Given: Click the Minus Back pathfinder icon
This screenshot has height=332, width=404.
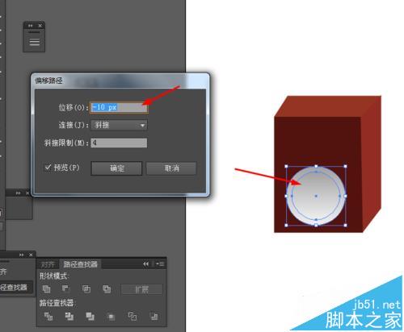Looking at the screenshot, I should [x=154, y=317].
